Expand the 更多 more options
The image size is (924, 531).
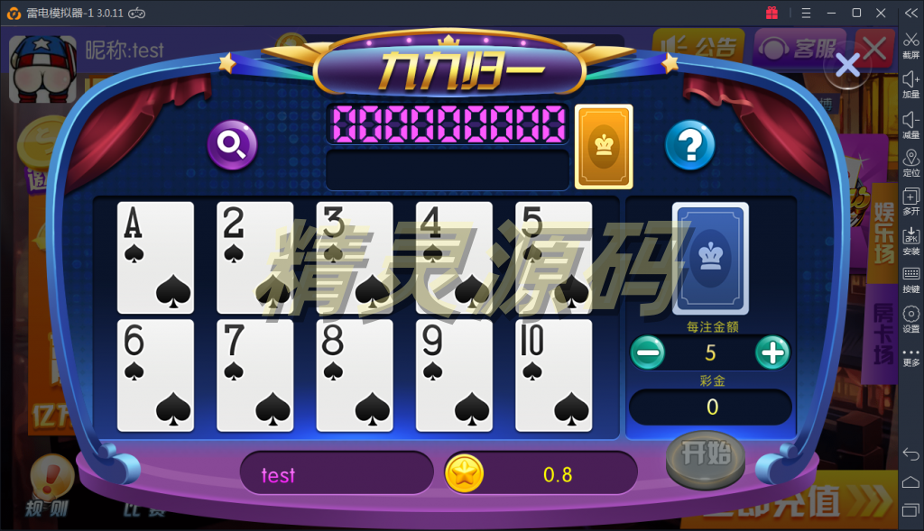click(910, 357)
